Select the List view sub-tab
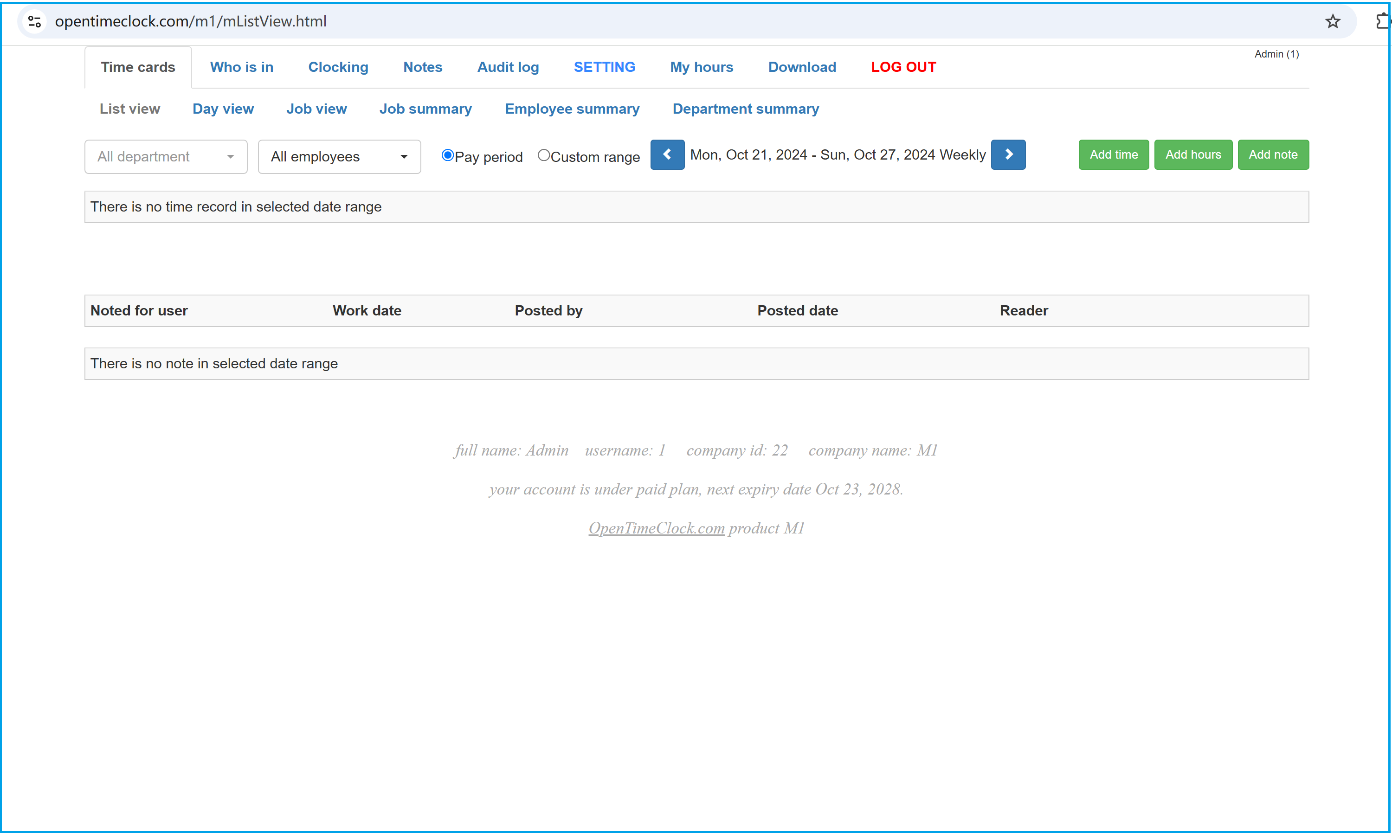The image size is (1392, 835). [130, 109]
